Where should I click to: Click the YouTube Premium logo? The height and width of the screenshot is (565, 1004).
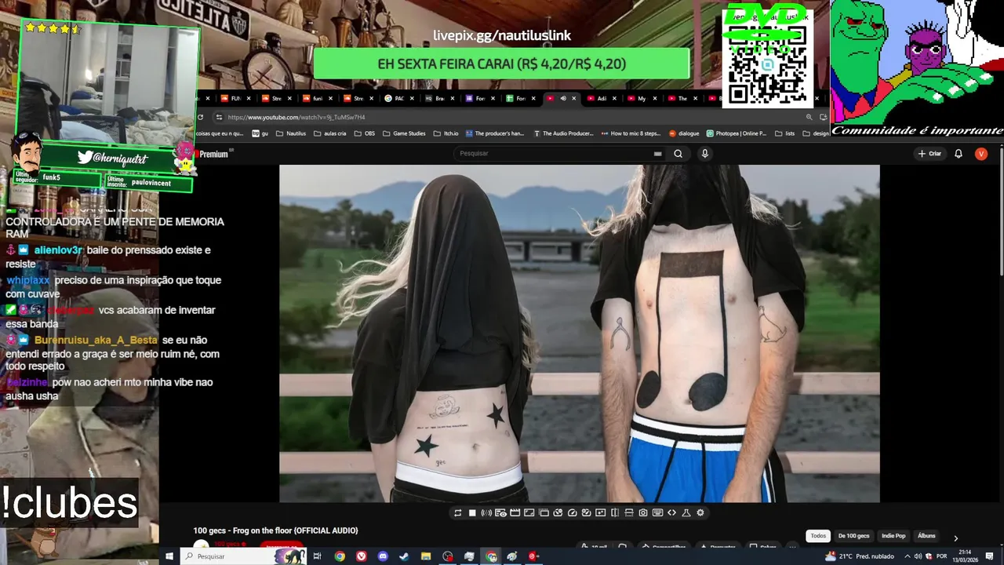(x=213, y=154)
